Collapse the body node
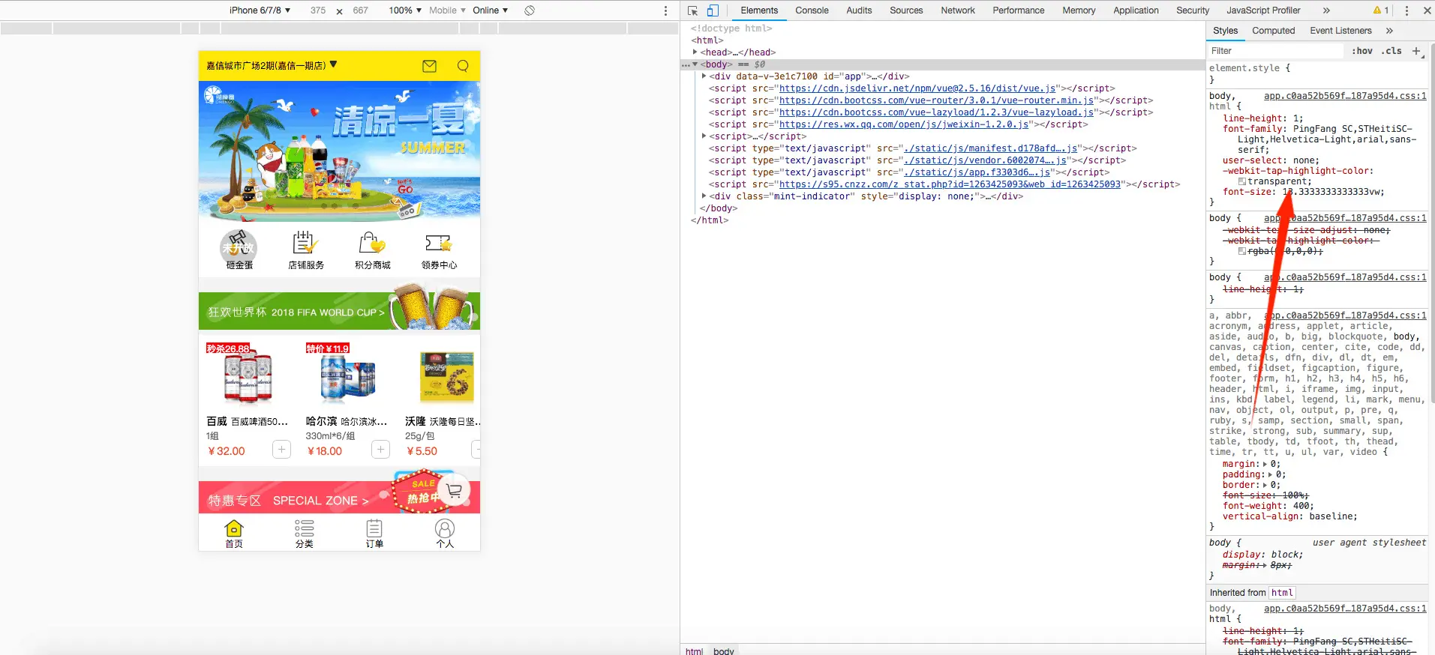The image size is (1435, 655). click(x=695, y=64)
